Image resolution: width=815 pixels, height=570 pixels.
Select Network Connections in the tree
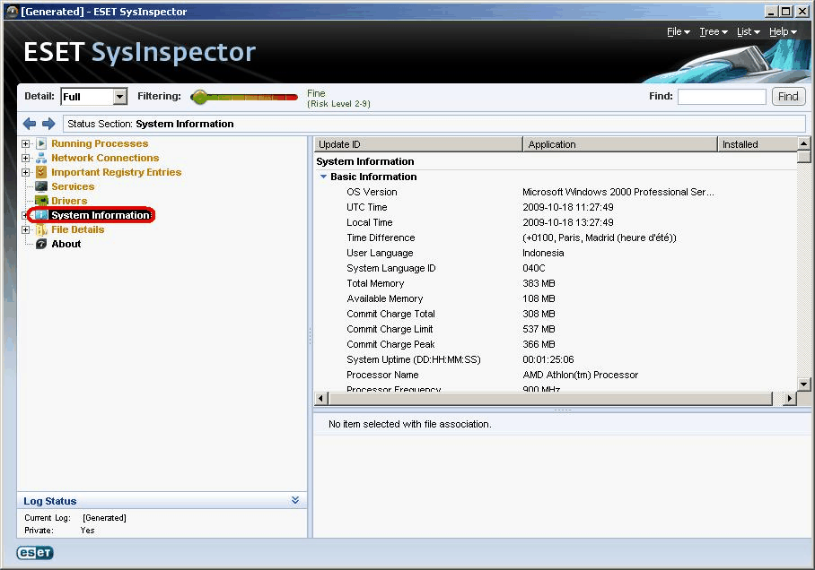[105, 158]
